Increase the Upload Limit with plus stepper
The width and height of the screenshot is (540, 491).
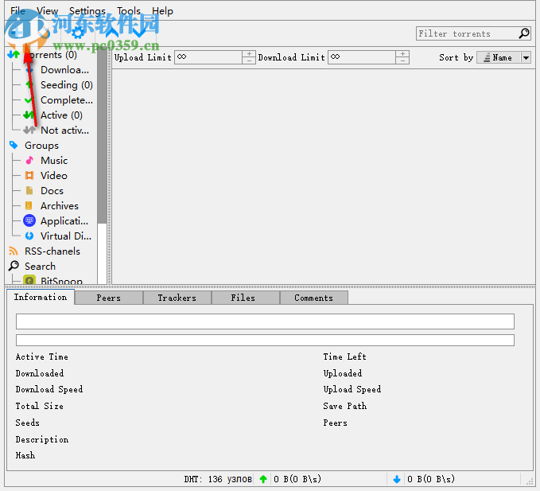[x=249, y=54]
